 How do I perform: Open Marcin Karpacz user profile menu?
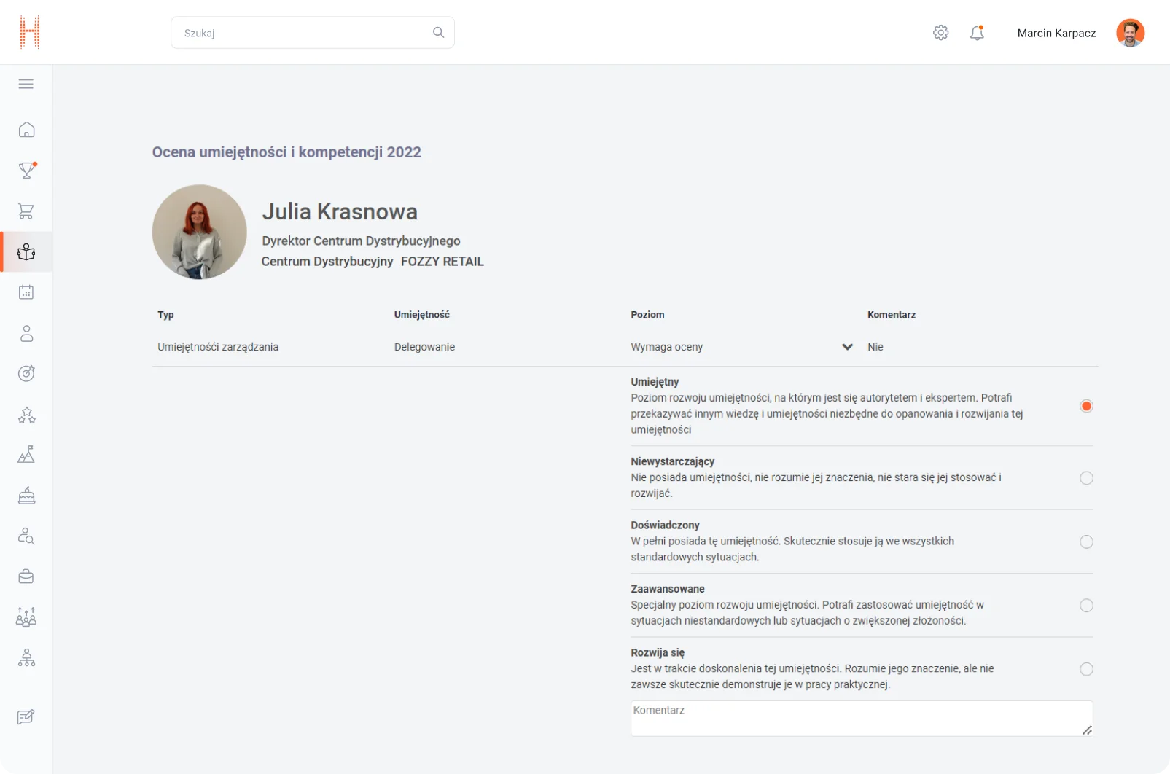coord(1080,33)
